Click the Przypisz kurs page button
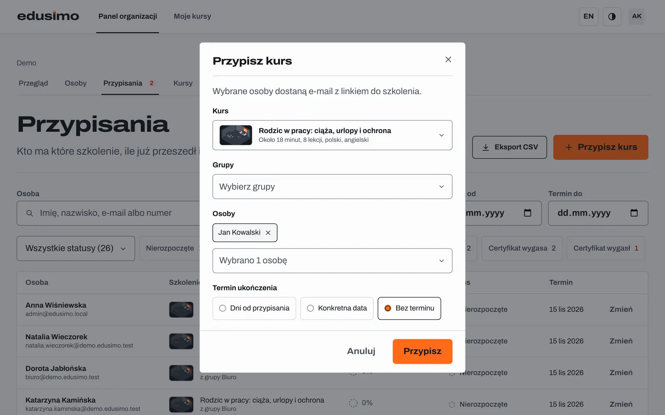 pos(601,147)
